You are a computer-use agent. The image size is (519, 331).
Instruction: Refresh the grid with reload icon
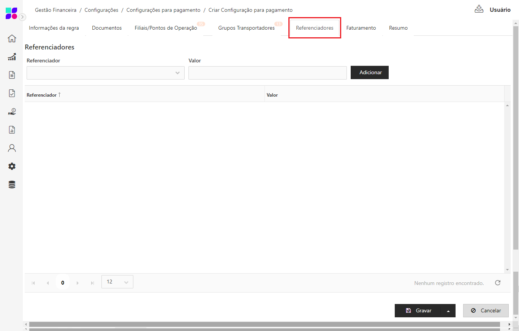(x=498, y=283)
